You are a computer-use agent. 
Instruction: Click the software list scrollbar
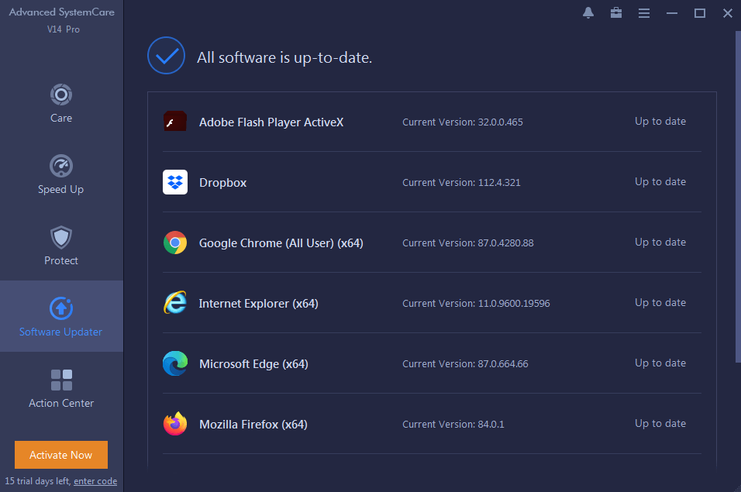(x=738, y=197)
